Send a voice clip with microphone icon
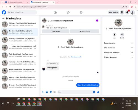Screen dimensions: 138x110 [43, 92]
